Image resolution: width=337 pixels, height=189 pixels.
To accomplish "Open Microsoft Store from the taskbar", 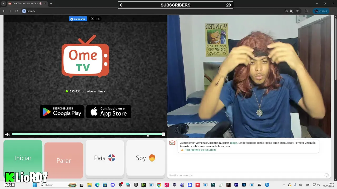I will (x=105, y=185).
